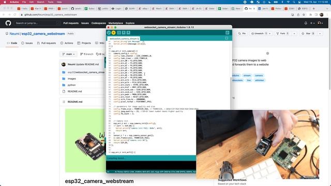Open Sketch menu in menu bar
The image size is (331, 186).
[40, 2]
